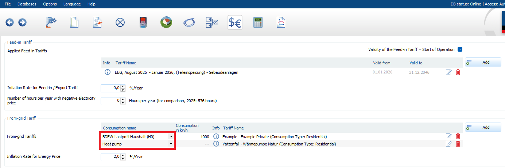Image resolution: width=505 pixels, height=168 pixels.
Task: Open the 3D house planning icon
Action: [166, 23]
